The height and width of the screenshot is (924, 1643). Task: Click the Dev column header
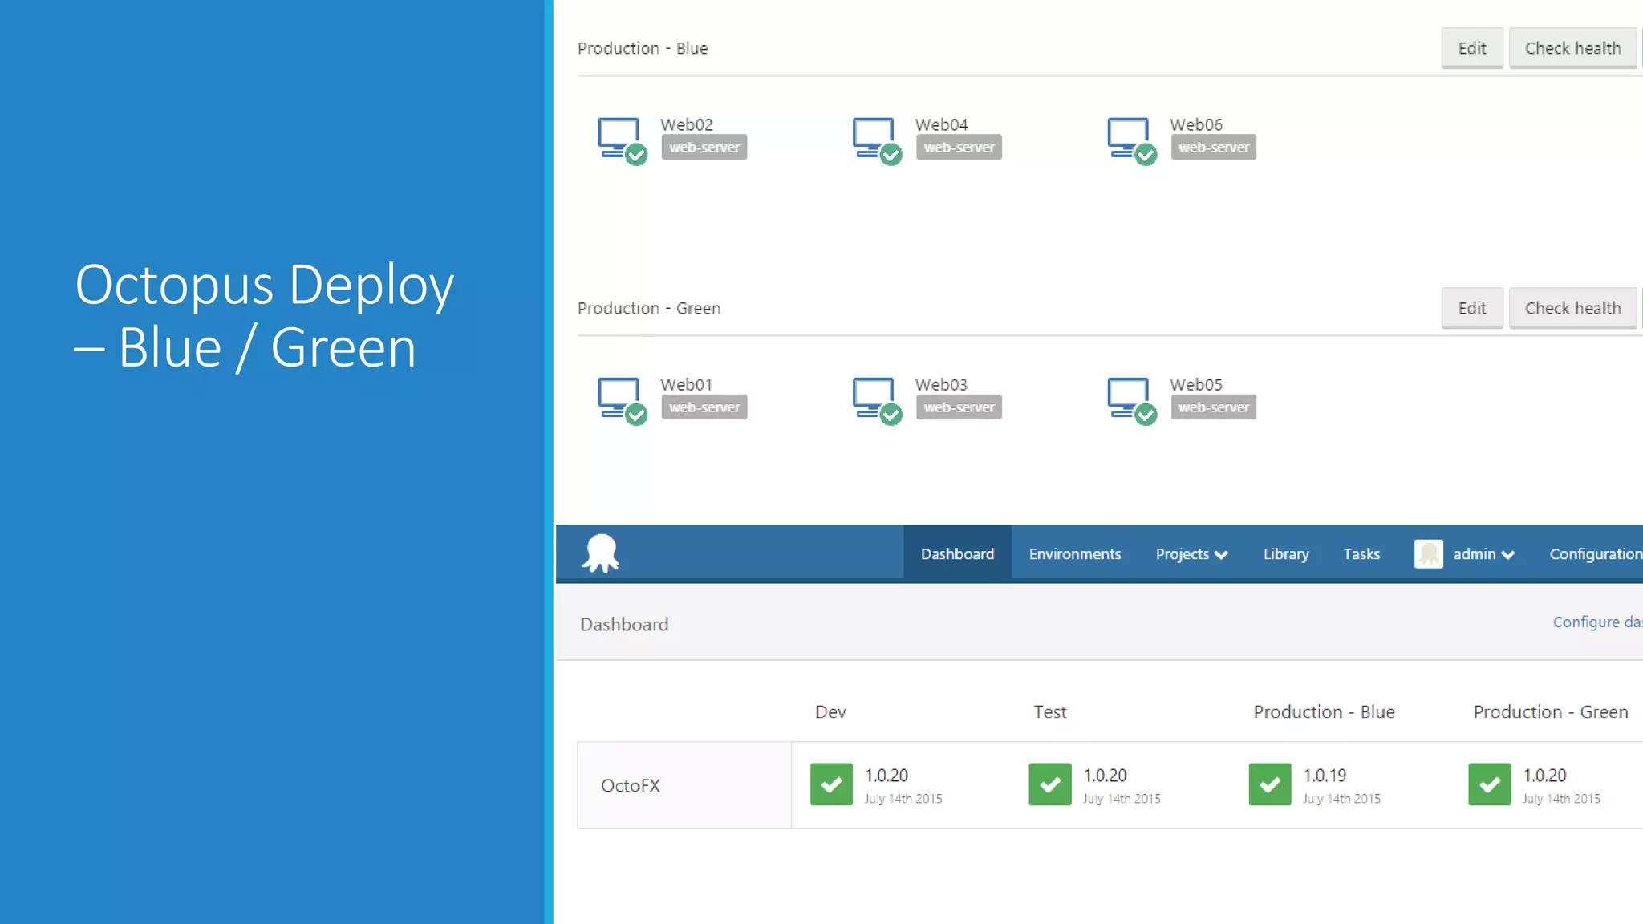830,711
